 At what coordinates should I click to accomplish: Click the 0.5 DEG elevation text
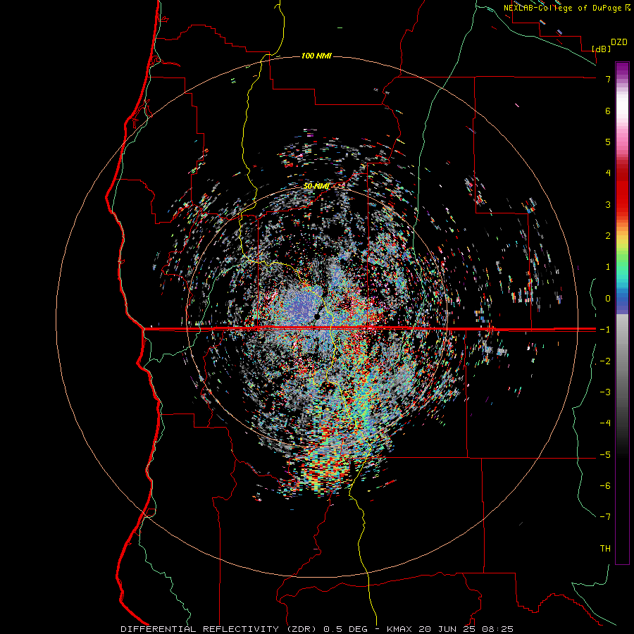tap(346, 629)
